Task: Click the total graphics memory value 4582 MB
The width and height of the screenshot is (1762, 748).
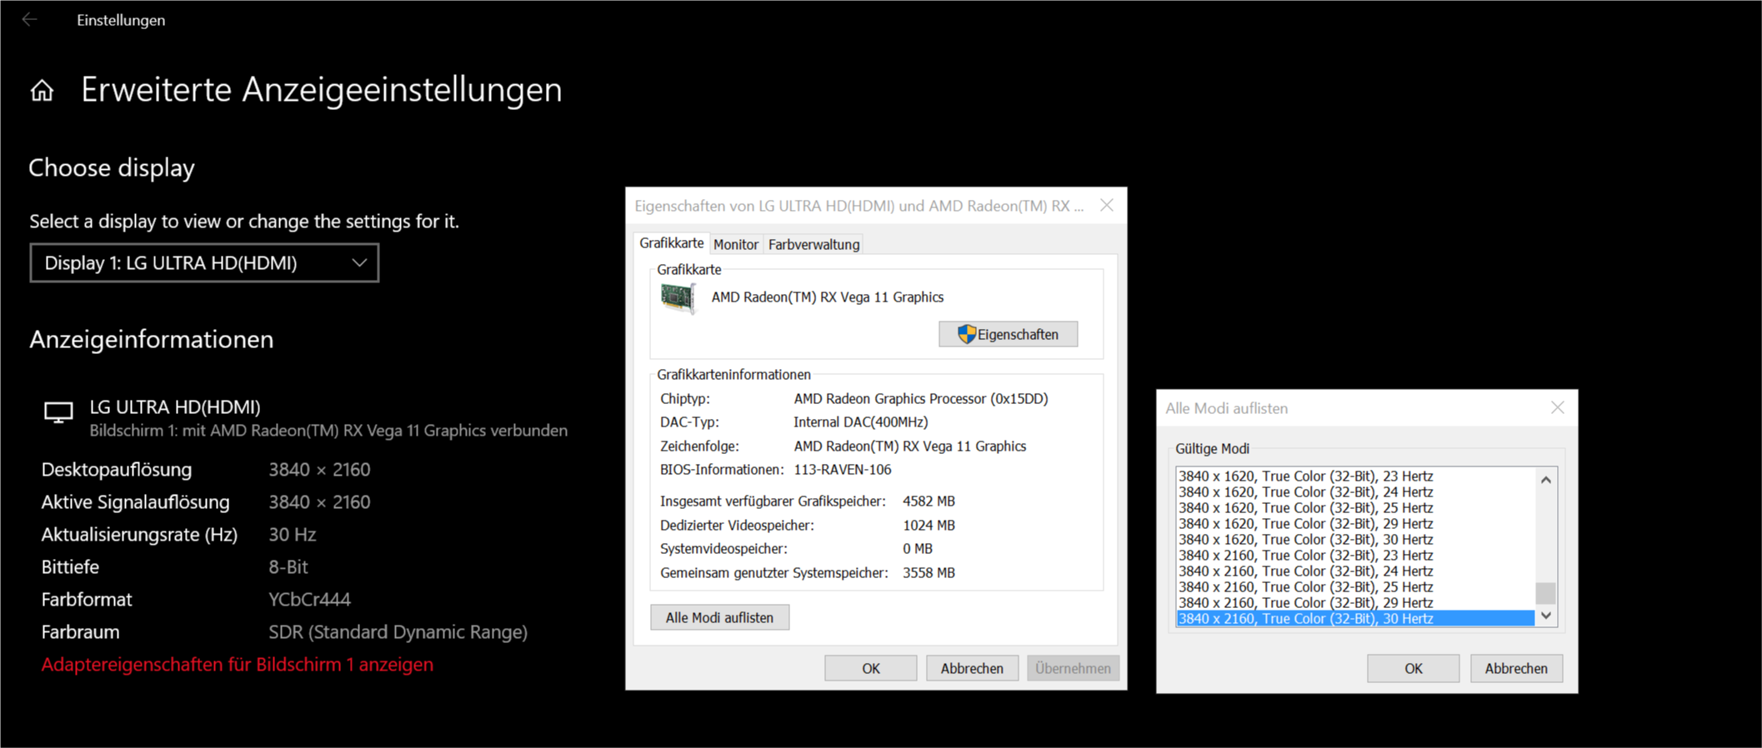Action: pos(929,501)
